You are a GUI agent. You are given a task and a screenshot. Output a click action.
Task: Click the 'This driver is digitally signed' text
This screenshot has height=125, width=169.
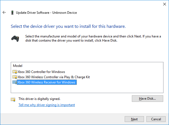39,99
